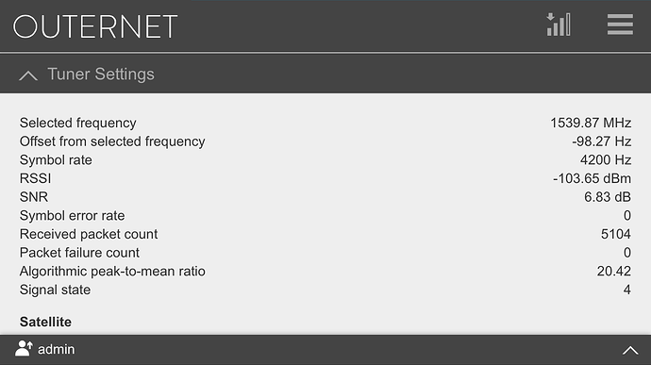Select the Packet failure count label

click(x=79, y=253)
